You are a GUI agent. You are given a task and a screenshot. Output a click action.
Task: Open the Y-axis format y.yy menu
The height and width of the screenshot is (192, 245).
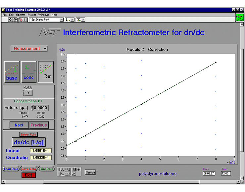67,173
